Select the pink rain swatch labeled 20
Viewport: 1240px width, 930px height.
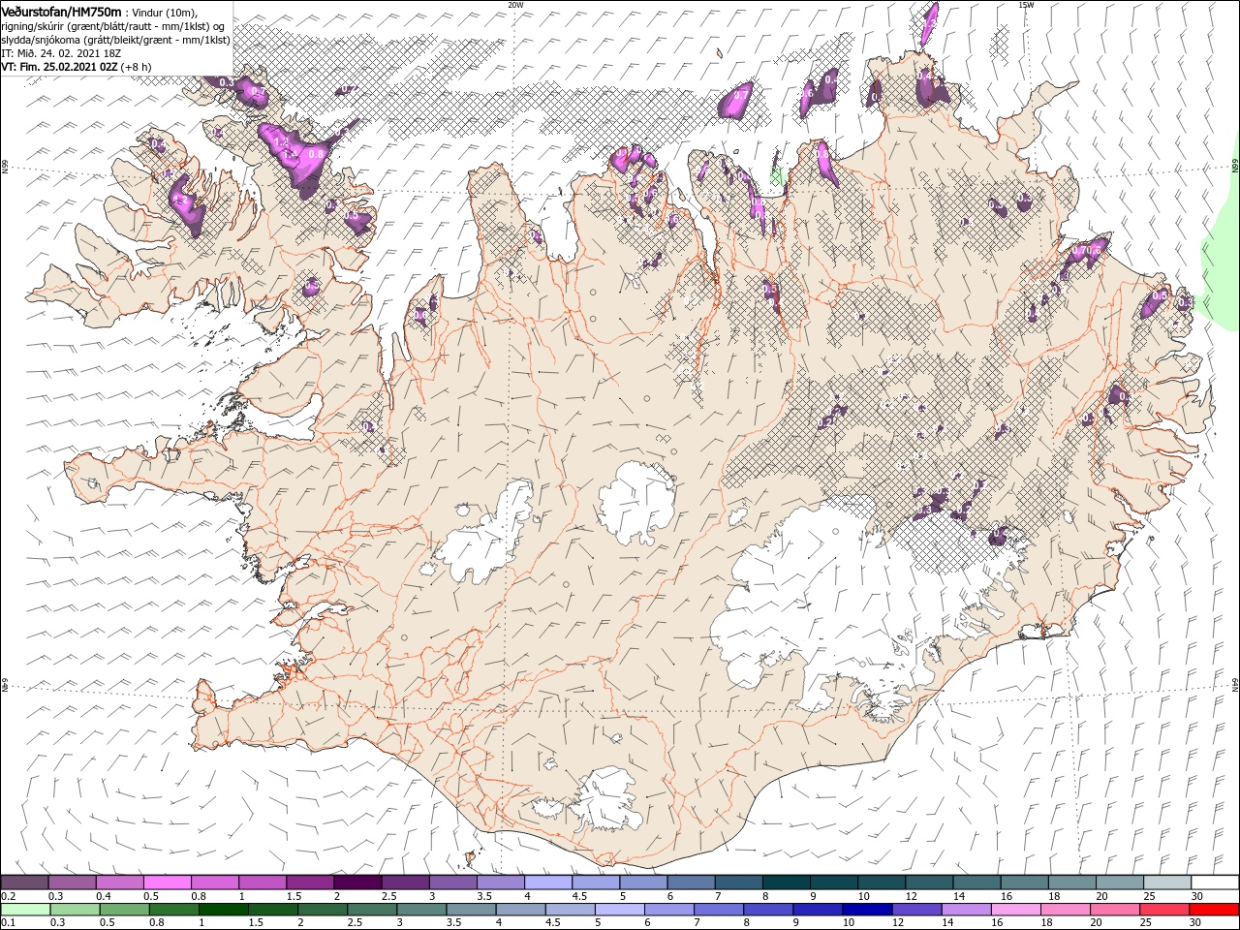[x=1115, y=910]
